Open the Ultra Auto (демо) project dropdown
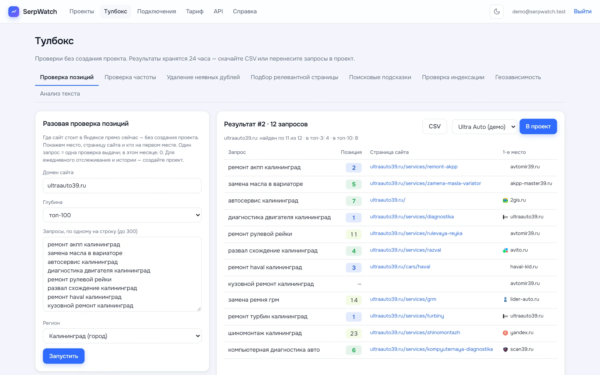600x375 pixels. point(484,127)
